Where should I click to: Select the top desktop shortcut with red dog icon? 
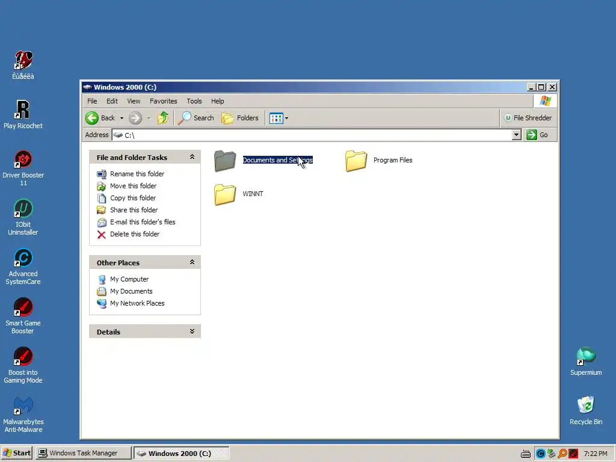pos(23,65)
